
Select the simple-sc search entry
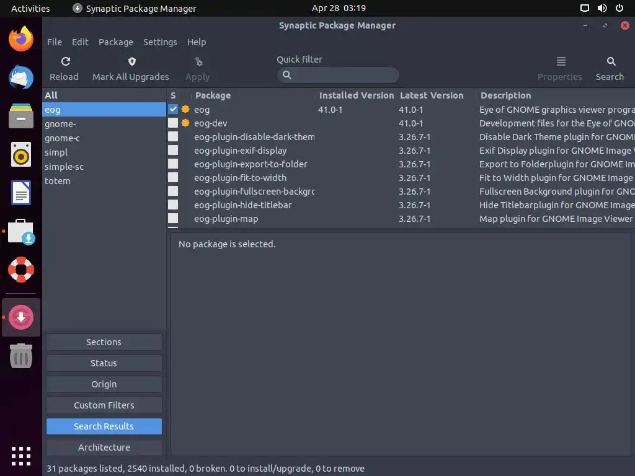104,166
